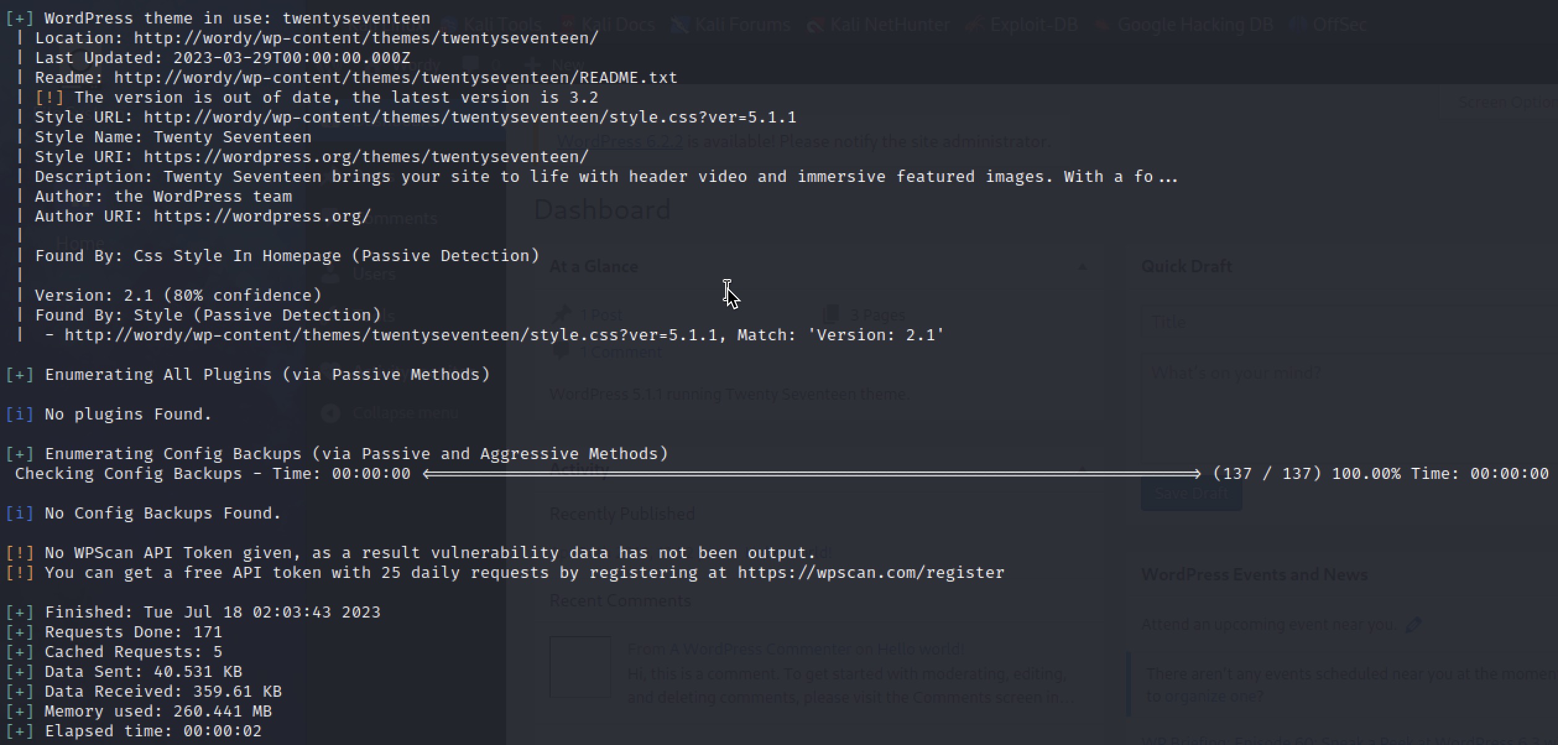Click the Author URI wordpress.org line
The image size is (1558, 745).
202,217
